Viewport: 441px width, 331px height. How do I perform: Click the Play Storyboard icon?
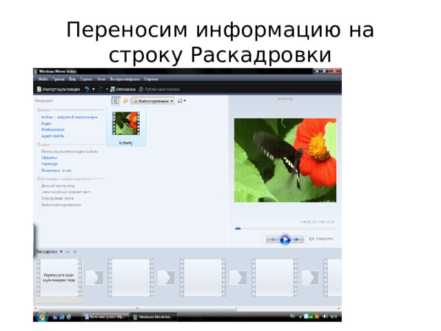pyautogui.click(x=75, y=252)
